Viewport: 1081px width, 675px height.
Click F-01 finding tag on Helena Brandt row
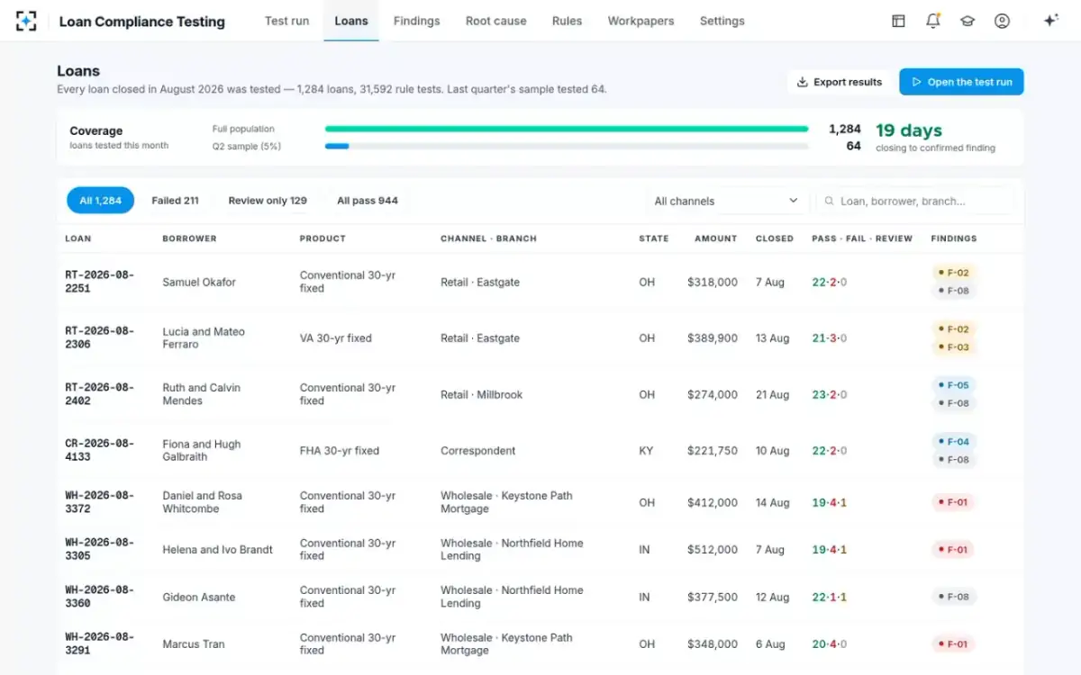coord(953,549)
